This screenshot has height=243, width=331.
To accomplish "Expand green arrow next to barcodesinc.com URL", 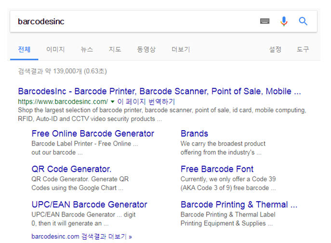I will pyautogui.click(x=113, y=102).
